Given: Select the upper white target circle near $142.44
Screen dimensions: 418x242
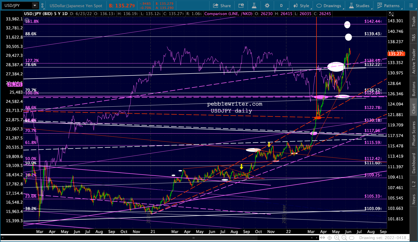Looking at the screenshot, I should [x=347, y=25].
